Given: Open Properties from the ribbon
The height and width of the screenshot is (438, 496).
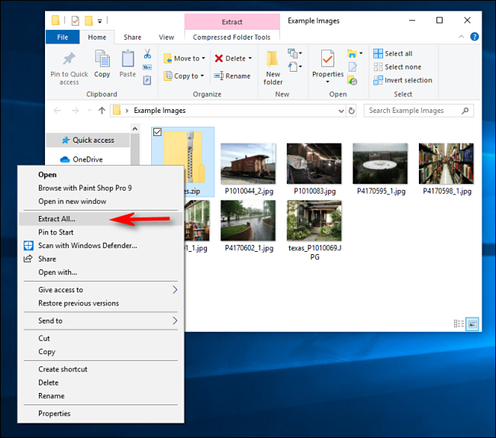Looking at the screenshot, I should tap(327, 60).
